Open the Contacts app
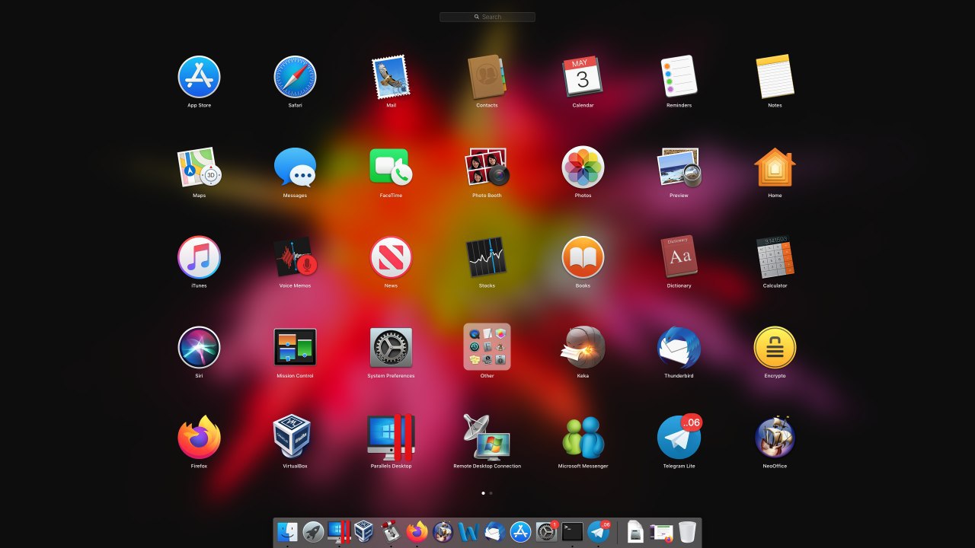This screenshot has height=548, width=975. pyautogui.click(x=487, y=77)
